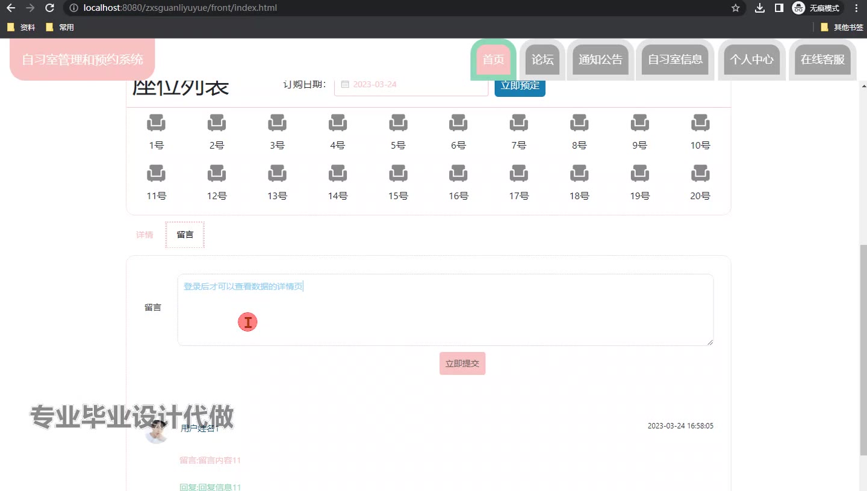Select seat 10号 sofa icon

[x=700, y=123]
